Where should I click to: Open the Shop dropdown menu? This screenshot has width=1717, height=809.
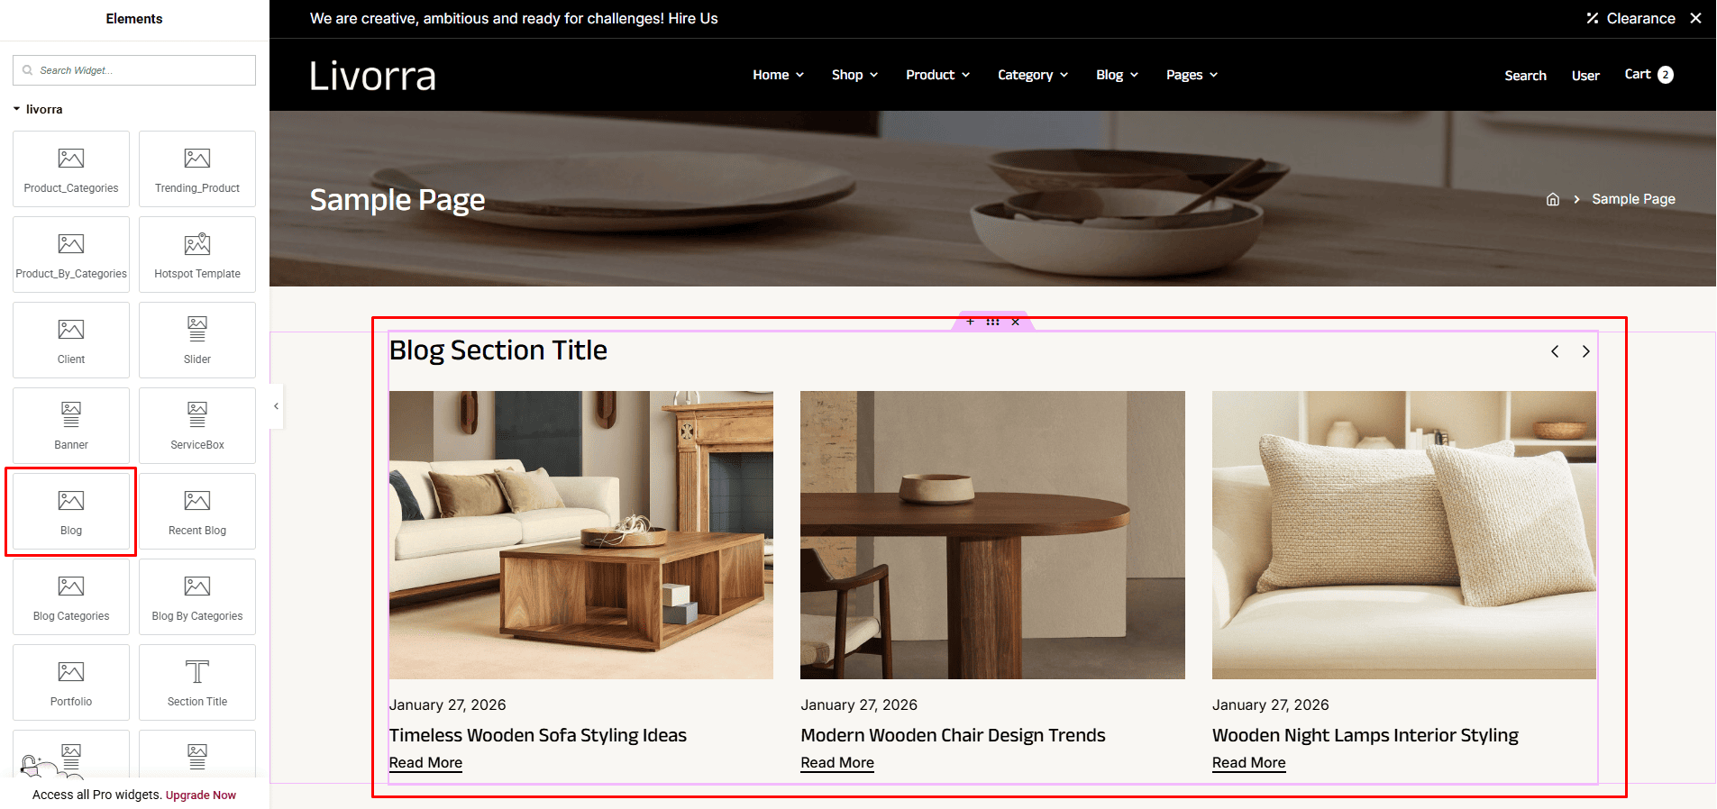[x=854, y=75]
